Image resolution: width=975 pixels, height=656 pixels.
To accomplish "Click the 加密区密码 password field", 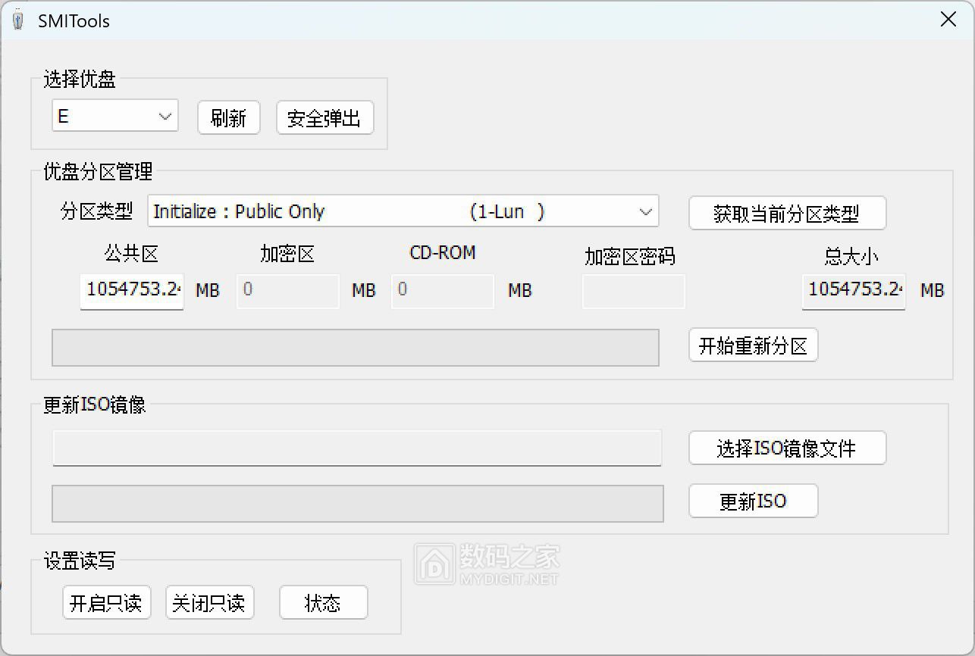I will (x=633, y=292).
